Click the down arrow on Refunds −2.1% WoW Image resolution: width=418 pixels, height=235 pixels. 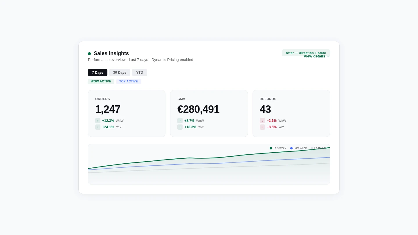click(x=262, y=121)
